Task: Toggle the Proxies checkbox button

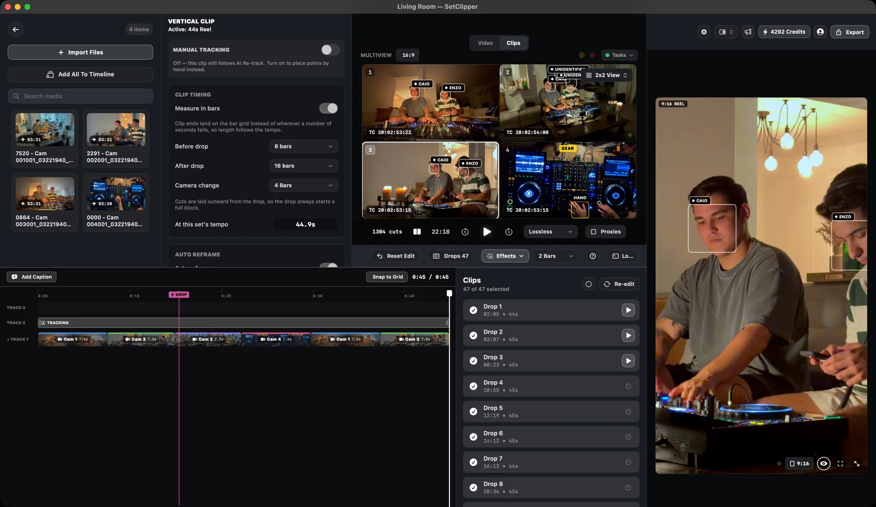Action: pos(605,232)
